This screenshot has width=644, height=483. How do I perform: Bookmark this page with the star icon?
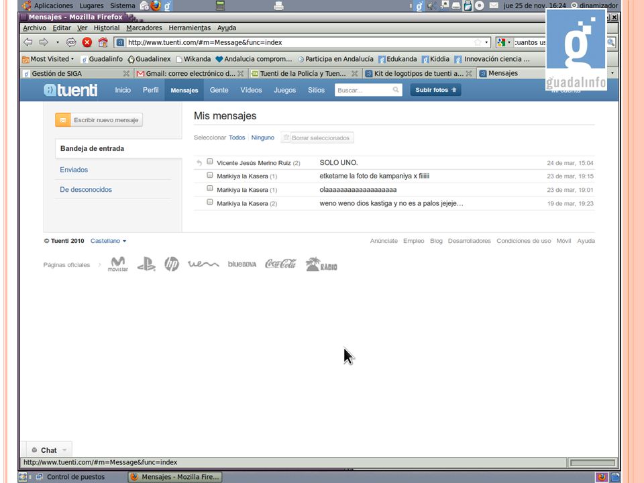pyautogui.click(x=478, y=42)
